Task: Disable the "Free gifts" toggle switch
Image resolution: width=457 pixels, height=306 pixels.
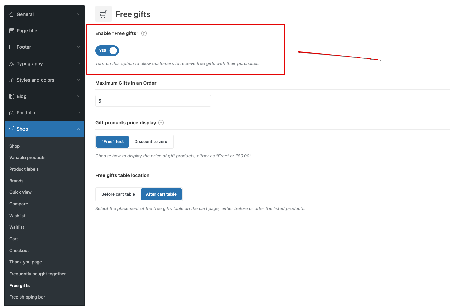Action: tap(107, 51)
